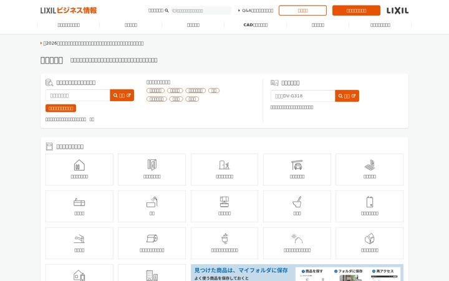Click search button beside the DV-G318 field
449x281 pixels.
[x=347, y=96]
